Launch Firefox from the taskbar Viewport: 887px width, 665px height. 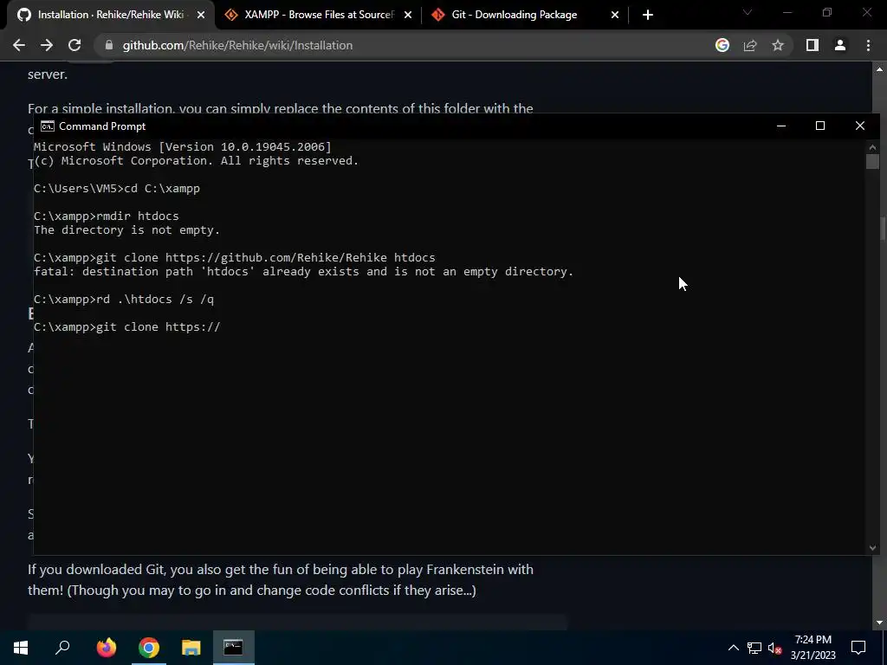107,648
